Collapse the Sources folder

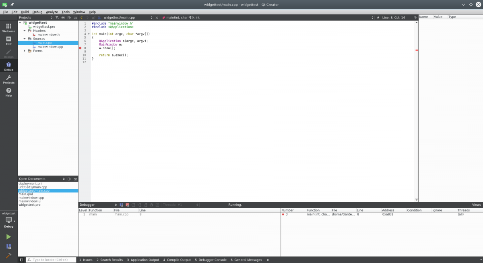[24, 39]
